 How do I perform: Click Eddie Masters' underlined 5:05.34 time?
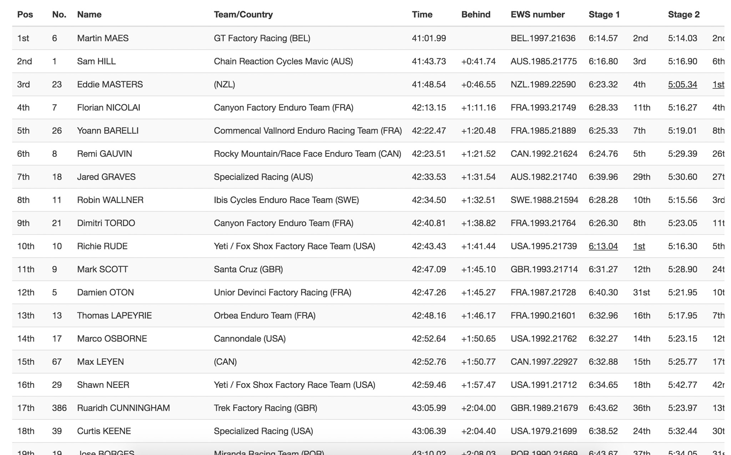pyautogui.click(x=682, y=85)
